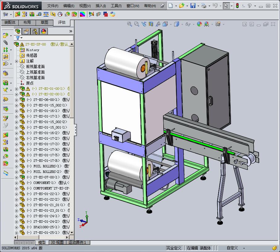Select DisplayManager tab icon
The width and height of the screenshot is (280, 252).
tap(44, 31)
